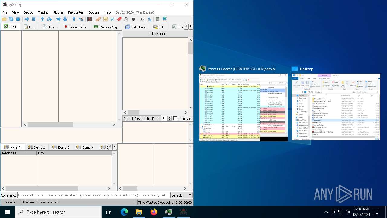387x218 pixels.
Task: Open the Debug menu
Action: [28, 12]
